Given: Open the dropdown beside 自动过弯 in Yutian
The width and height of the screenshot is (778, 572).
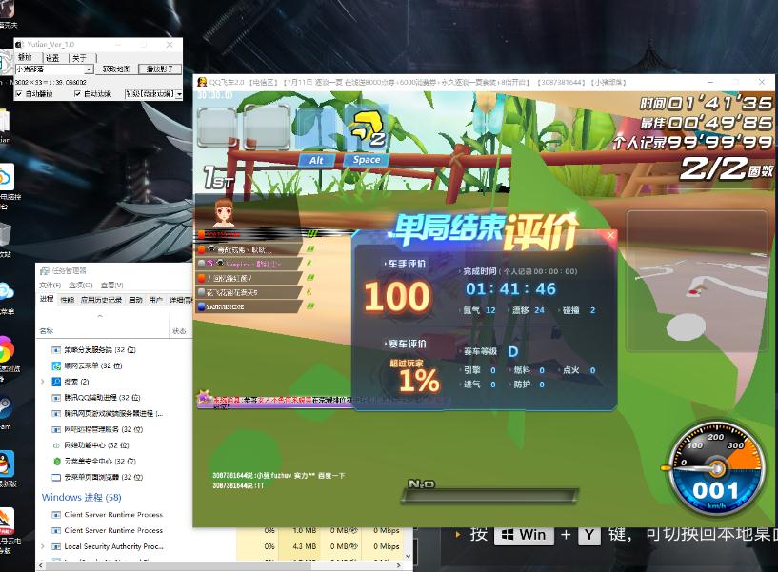Looking at the screenshot, I should [x=179, y=94].
